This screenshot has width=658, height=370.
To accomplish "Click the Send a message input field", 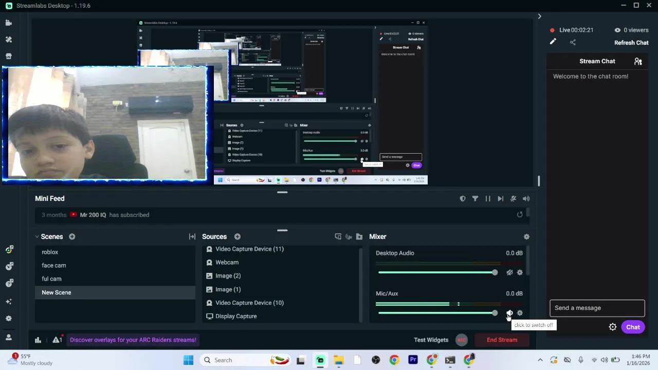I will (597, 308).
